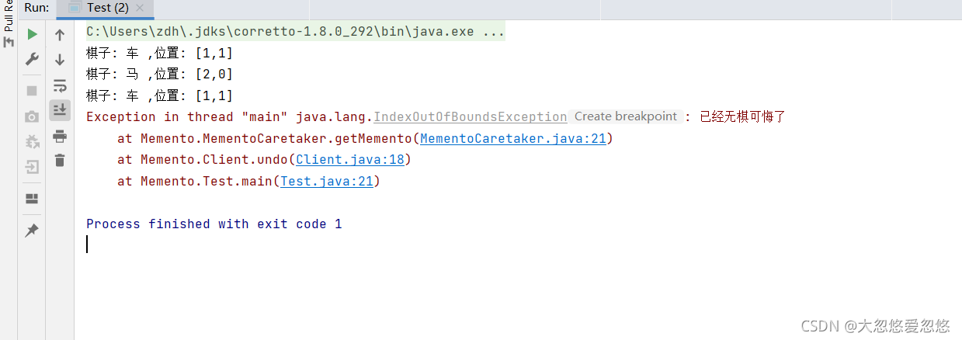Print console output with printer icon
Viewport: 962px width, 340px height.
coord(60,137)
